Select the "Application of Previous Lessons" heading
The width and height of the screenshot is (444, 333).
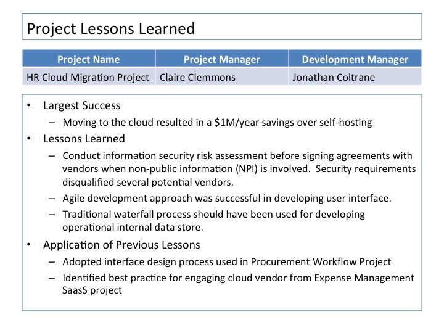click(121, 245)
